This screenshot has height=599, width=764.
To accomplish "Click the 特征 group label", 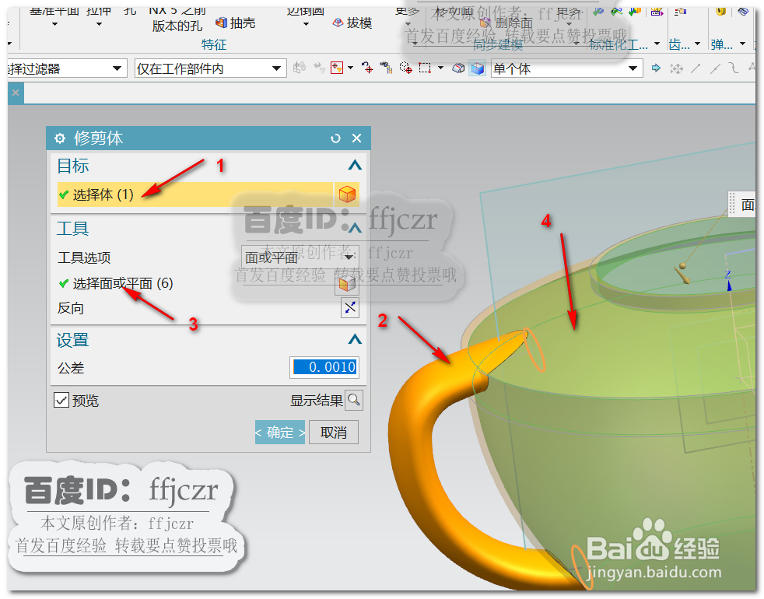I will (x=214, y=44).
